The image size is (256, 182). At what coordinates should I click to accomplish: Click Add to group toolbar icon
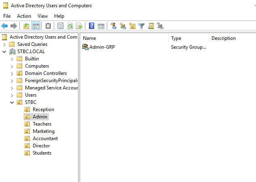[x=160, y=26]
